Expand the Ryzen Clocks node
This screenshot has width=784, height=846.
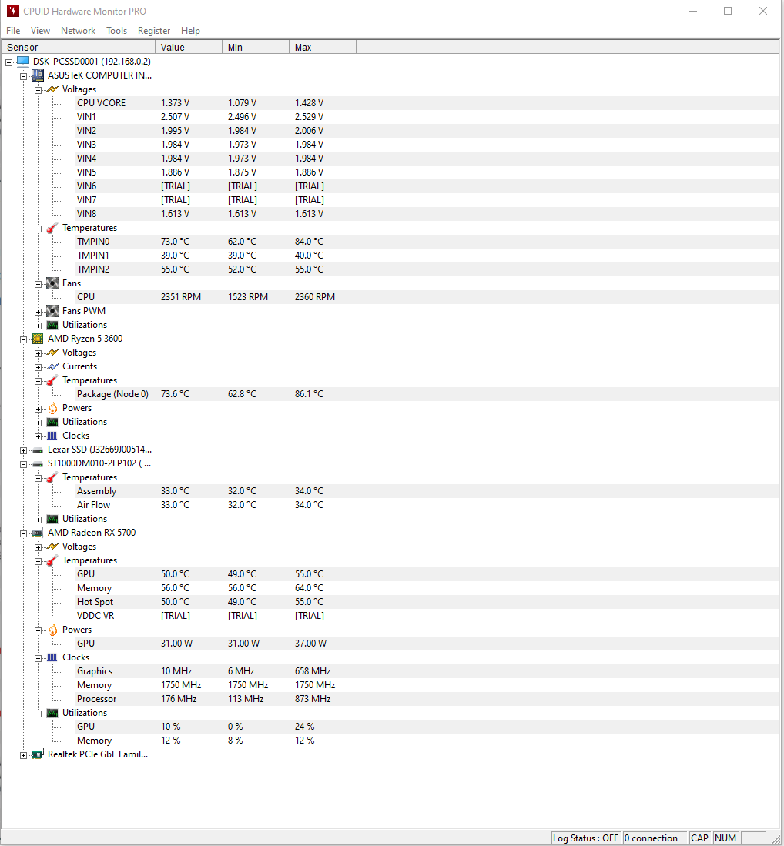coord(38,436)
